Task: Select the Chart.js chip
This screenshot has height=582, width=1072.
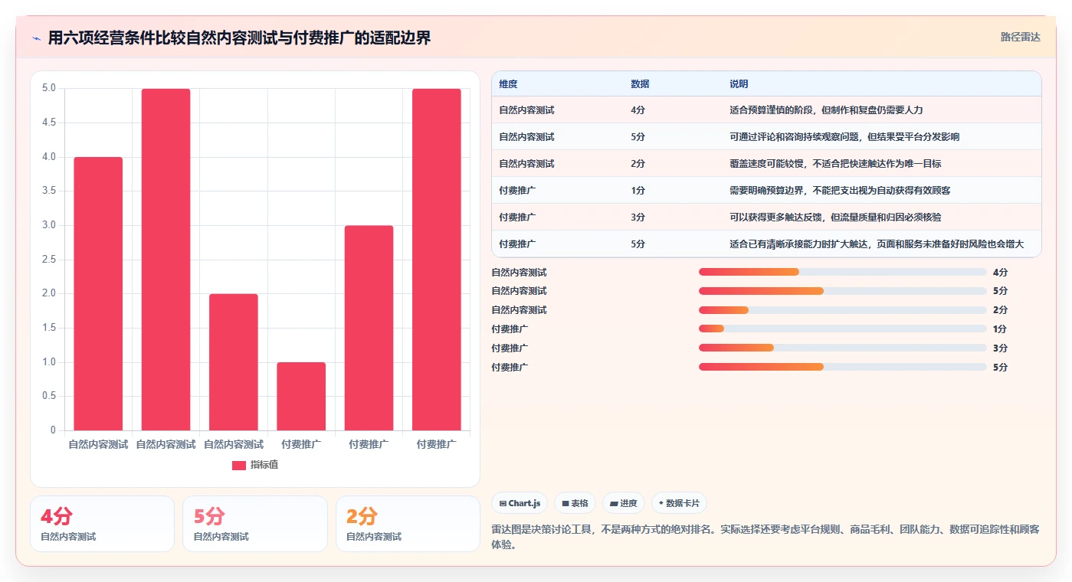Action: [x=520, y=503]
